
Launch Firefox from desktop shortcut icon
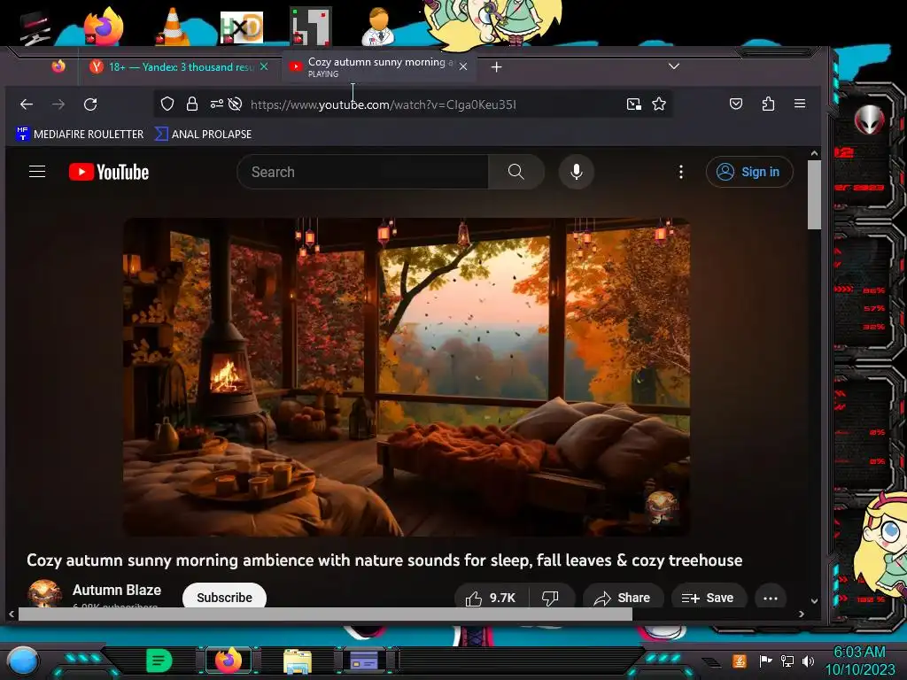[104, 27]
